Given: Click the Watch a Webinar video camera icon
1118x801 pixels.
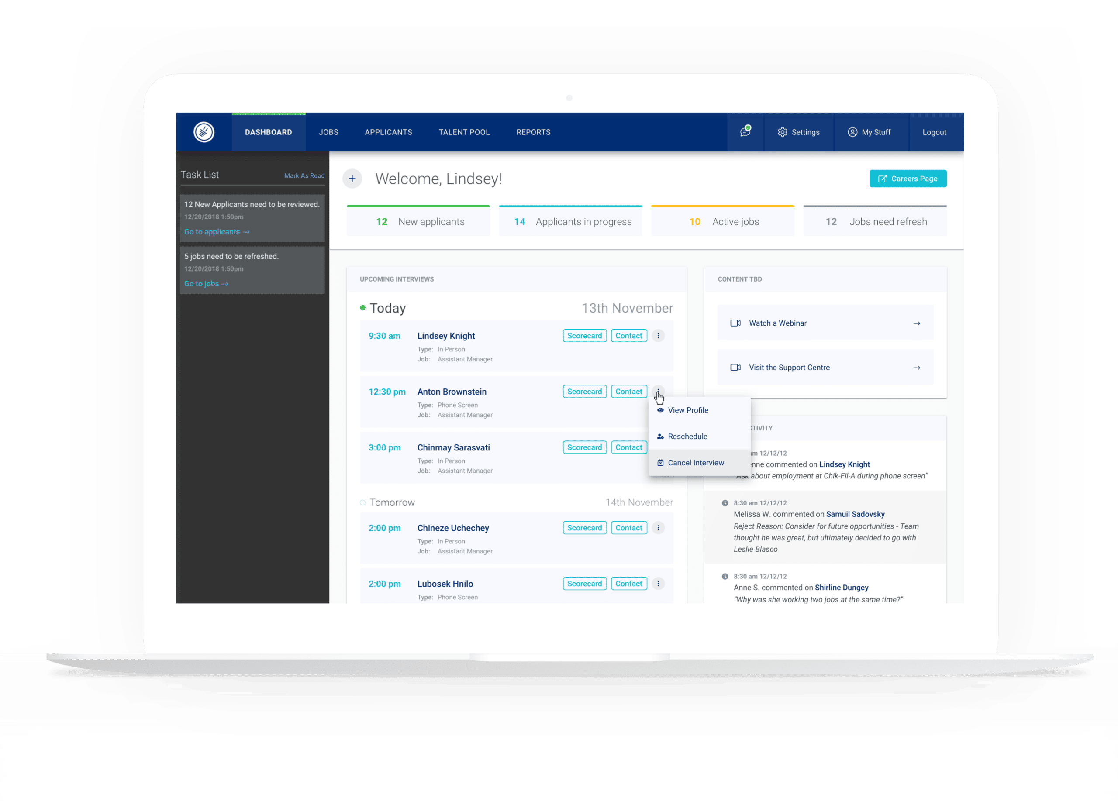Looking at the screenshot, I should pyautogui.click(x=735, y=323).
